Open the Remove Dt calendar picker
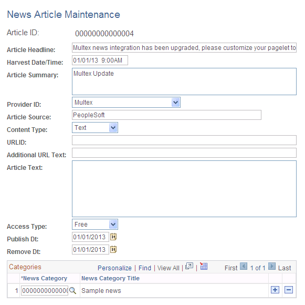Image resolution: width=305 pixels, height=305 pixels. [x=113, y=249]
